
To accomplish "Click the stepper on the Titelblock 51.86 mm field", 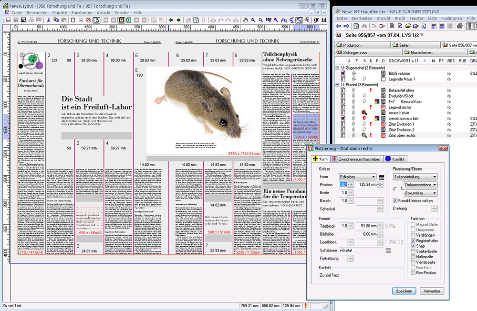I will coord(380,226).
